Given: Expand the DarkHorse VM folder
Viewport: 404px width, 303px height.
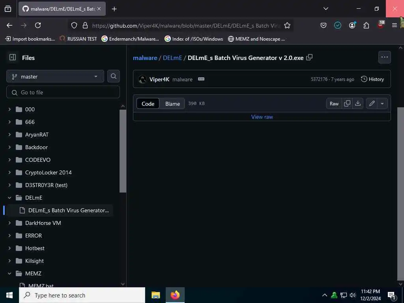Looking at the screenshot, I should coord(9,223).
